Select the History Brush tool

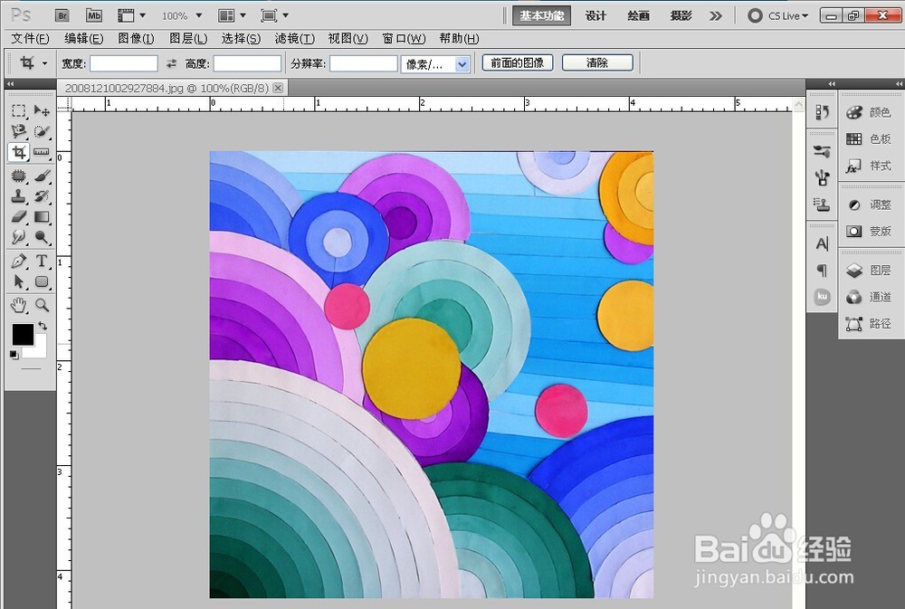tap(42, 196)
